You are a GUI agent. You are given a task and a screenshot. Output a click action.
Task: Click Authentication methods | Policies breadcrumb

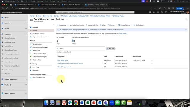tap(100, 16)
